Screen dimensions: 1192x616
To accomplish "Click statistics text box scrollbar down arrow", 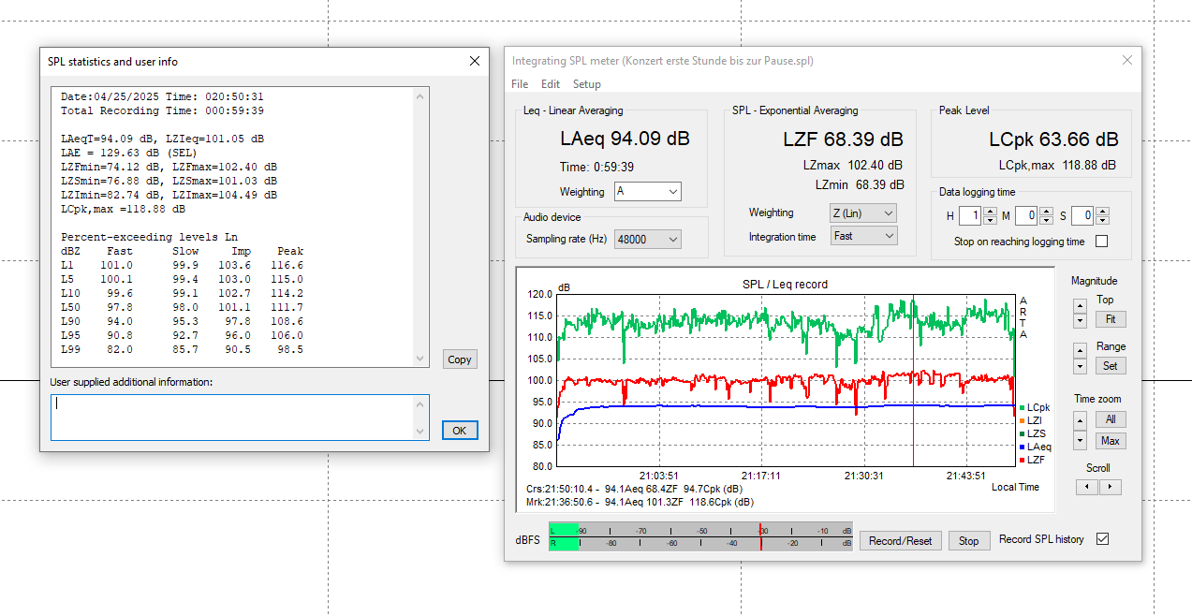I will tap(421, 359).
